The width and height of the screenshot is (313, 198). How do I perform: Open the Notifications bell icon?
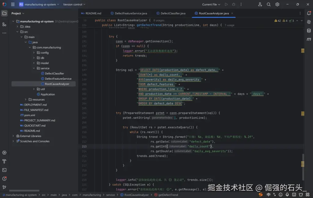[x=309, y=13]
